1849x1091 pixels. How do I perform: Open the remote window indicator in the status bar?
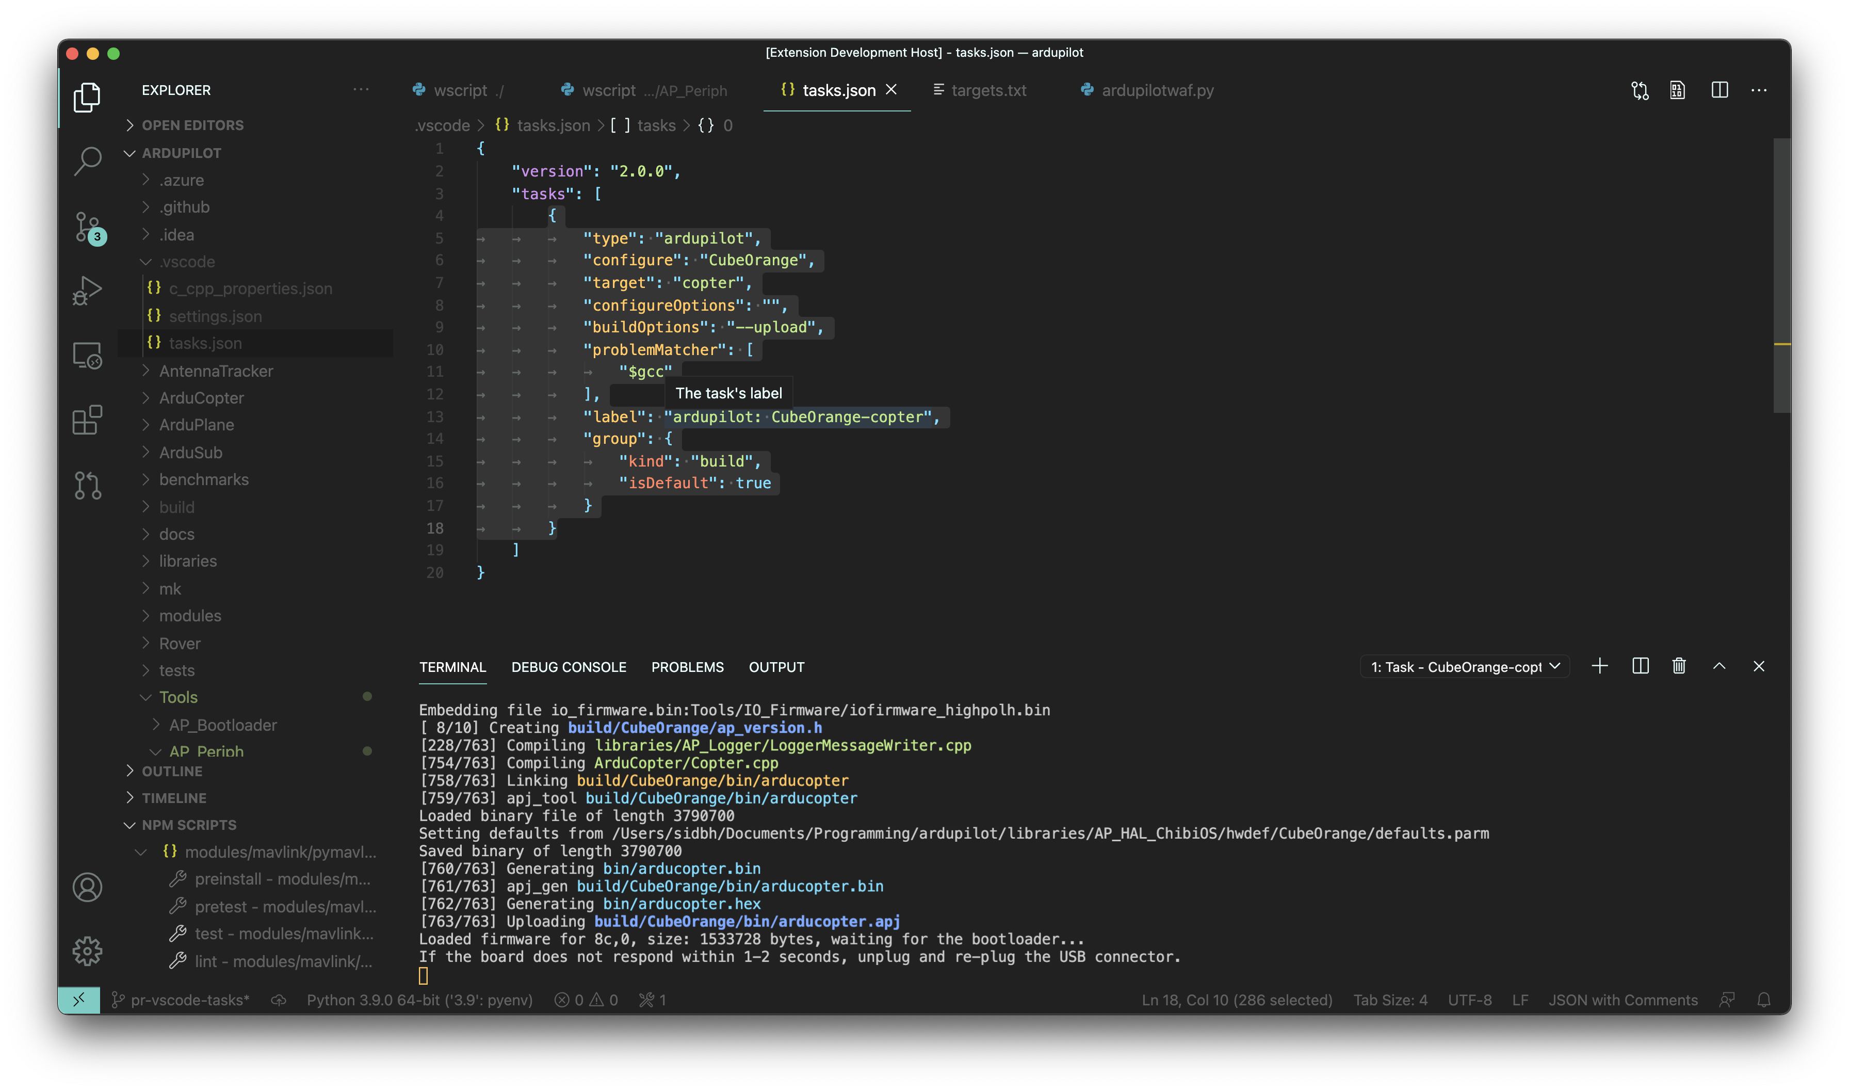pyautogui.click(x=78, y=1000)
